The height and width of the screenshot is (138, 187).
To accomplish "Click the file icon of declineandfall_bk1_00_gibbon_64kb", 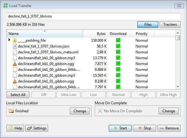I will pos(15,70).
